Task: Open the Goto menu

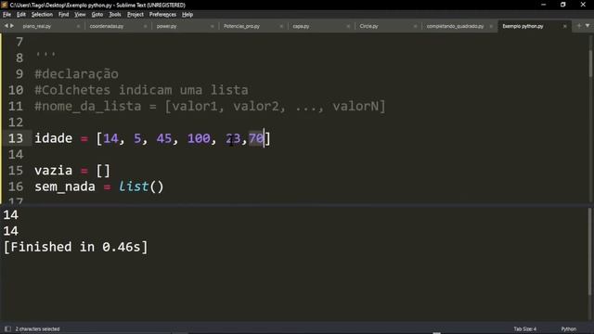Action: [97, 15]
